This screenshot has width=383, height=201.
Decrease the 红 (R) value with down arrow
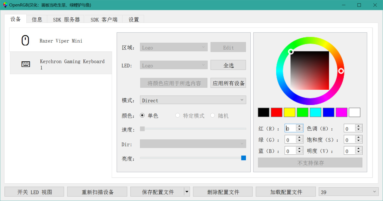(x=300, y=130)
